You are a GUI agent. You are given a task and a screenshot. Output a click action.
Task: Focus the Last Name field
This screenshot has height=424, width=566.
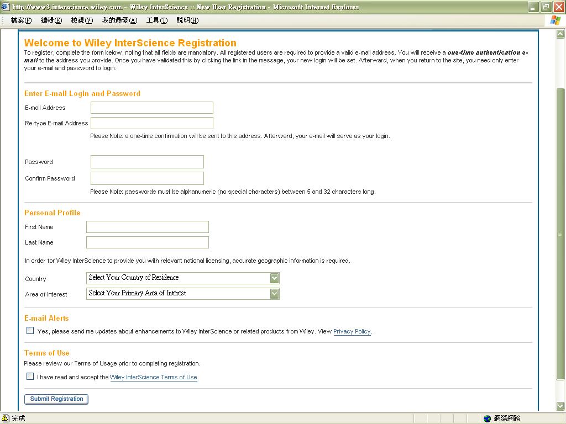click(x=148, y=243)
